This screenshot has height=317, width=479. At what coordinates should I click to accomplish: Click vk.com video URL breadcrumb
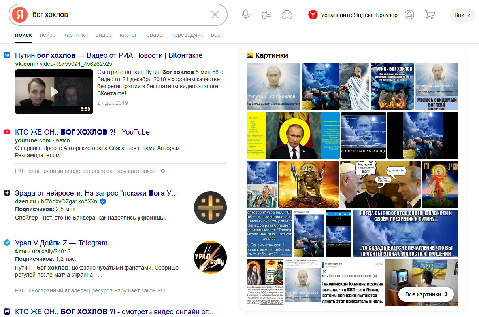(64, 64)
